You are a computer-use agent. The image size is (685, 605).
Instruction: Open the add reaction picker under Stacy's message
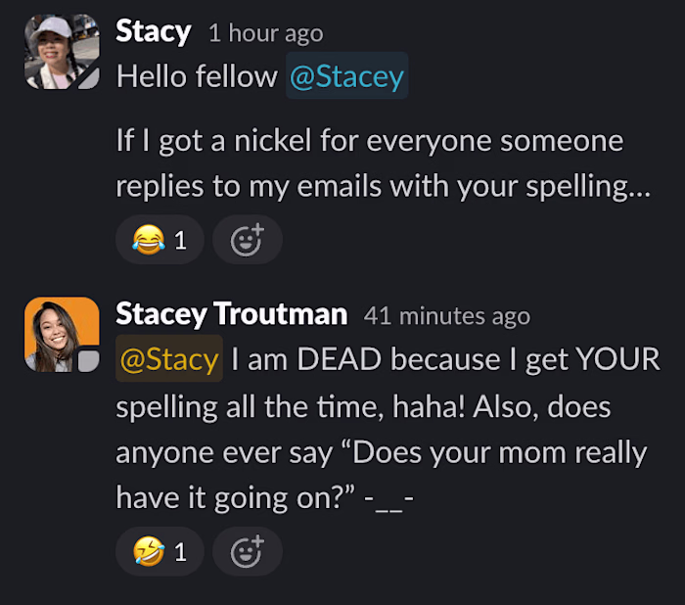(247, 240)
